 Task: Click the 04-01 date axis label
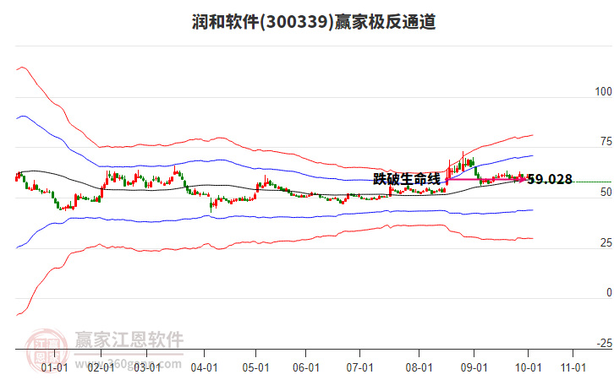click(204, 367)
